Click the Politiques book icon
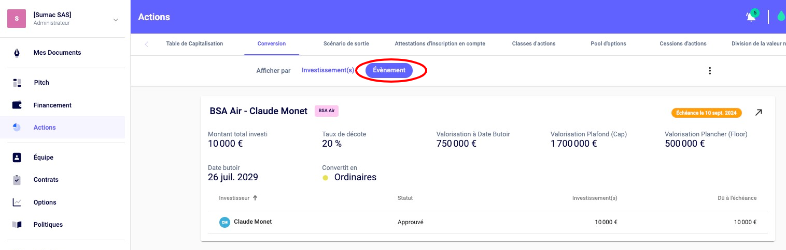786x250 pixels. pos(17,225)
